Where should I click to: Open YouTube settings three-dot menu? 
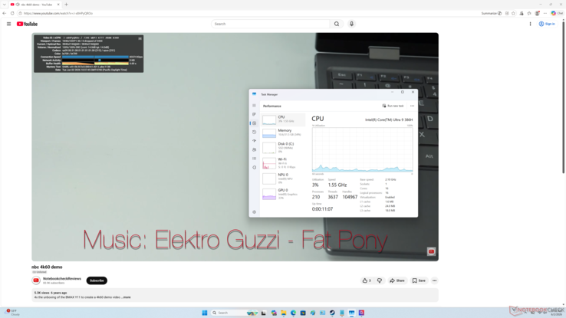(530, 24)
